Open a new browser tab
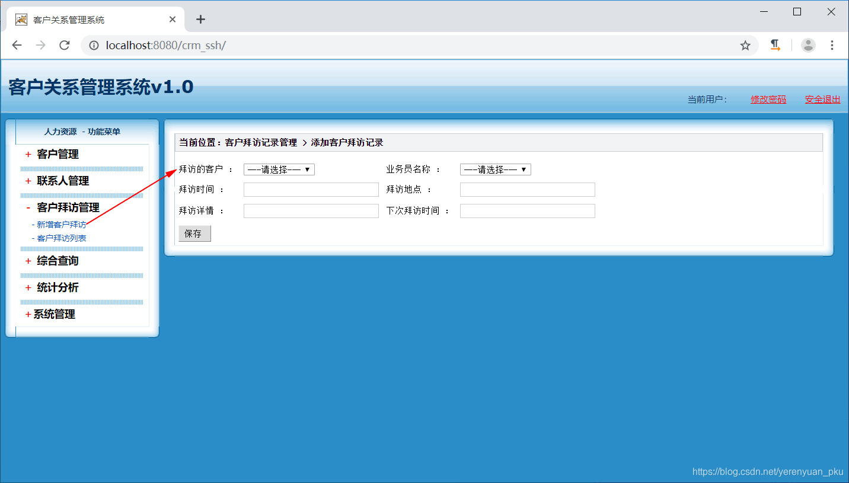This screenshot has width=849, height=483. (200, 20)
